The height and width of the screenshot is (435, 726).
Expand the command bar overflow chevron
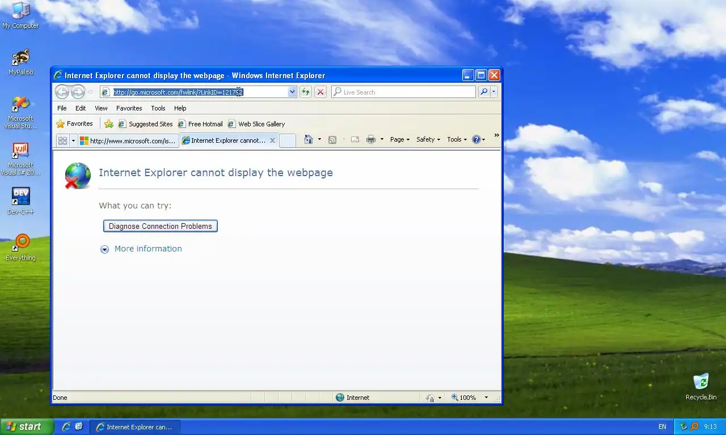(x=497, y=135)
